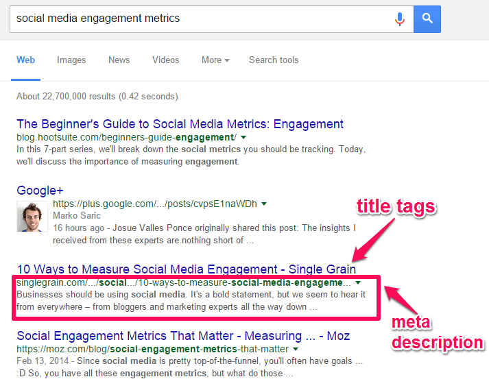
Task: Open Search tools options
Action: pyautogui.click(x=274, y=60)
